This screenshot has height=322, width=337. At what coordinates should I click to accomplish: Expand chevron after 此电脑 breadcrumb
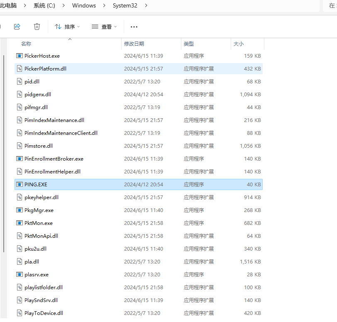tap(25, 5)
